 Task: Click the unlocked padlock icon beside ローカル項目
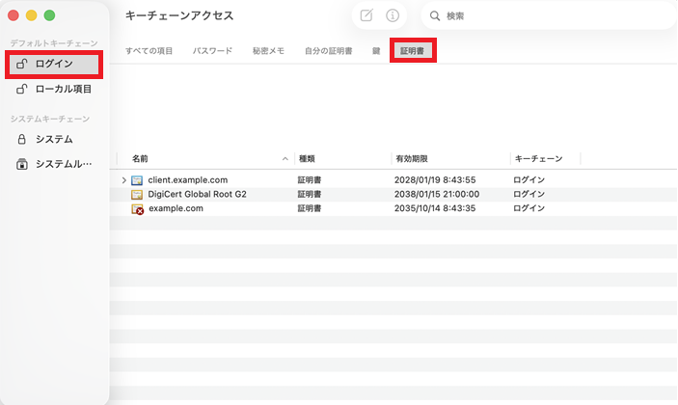tap(22, 89)
